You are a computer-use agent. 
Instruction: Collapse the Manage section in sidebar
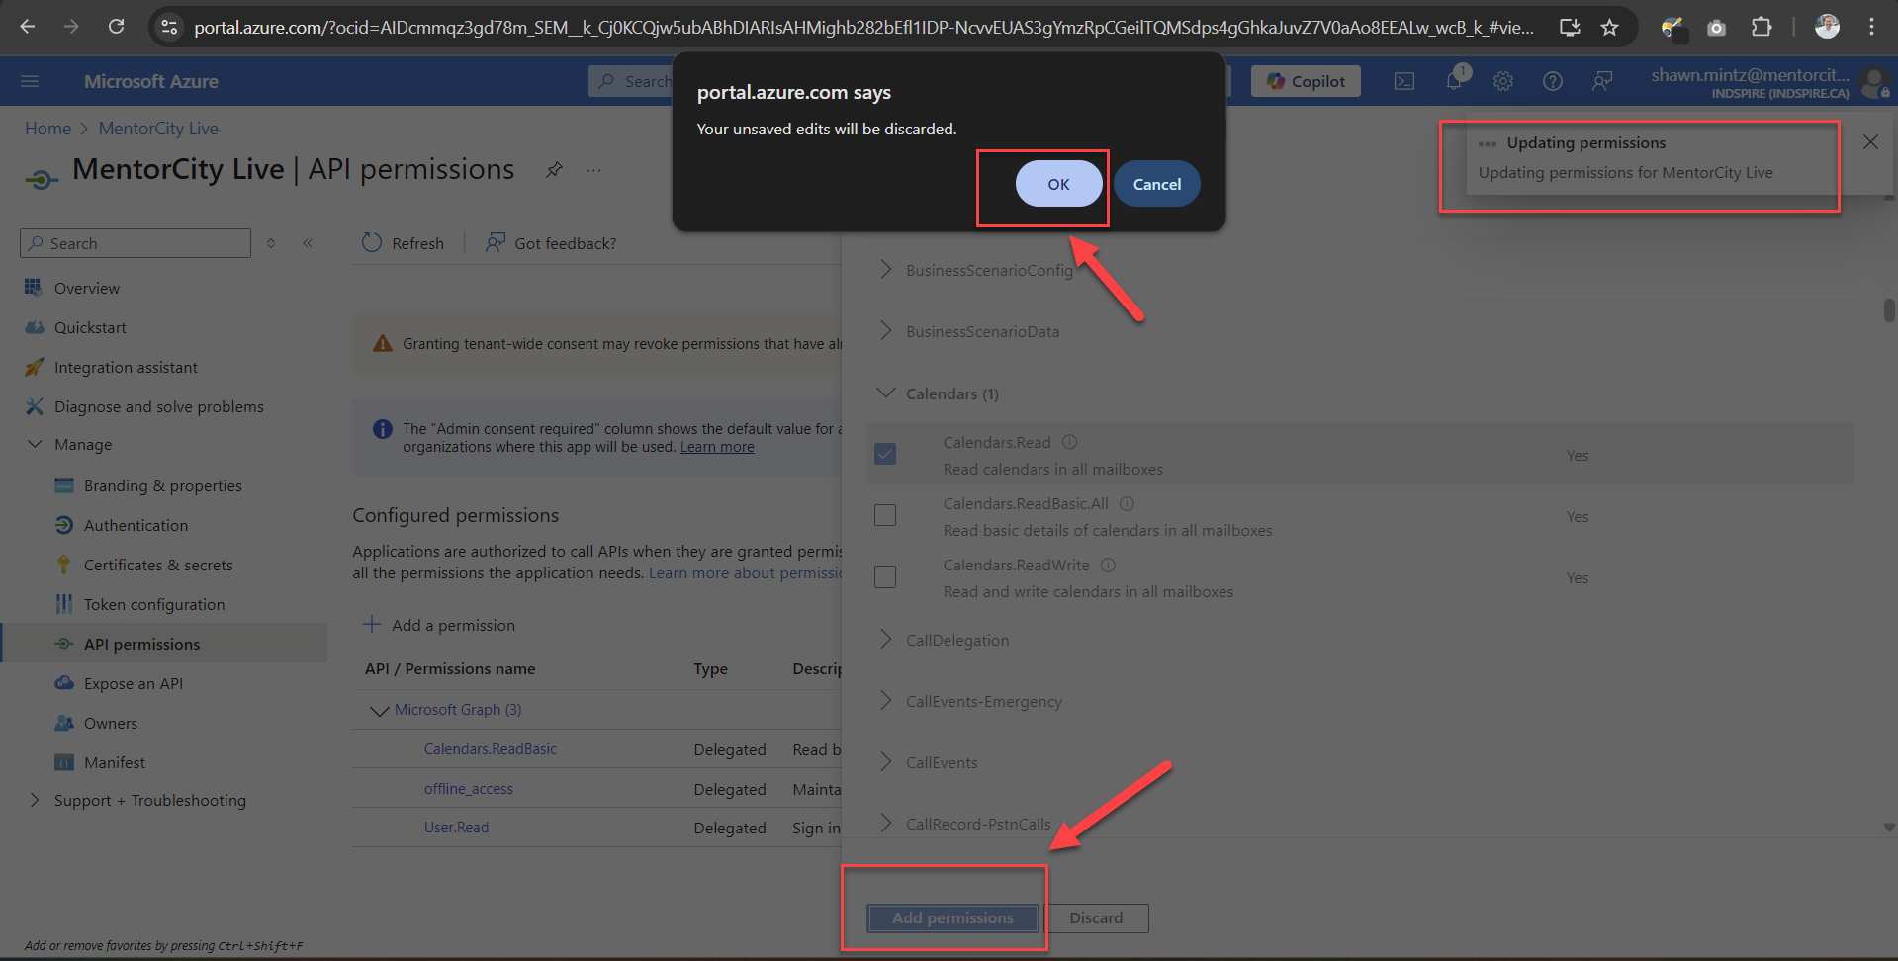[x=35, y=444]
